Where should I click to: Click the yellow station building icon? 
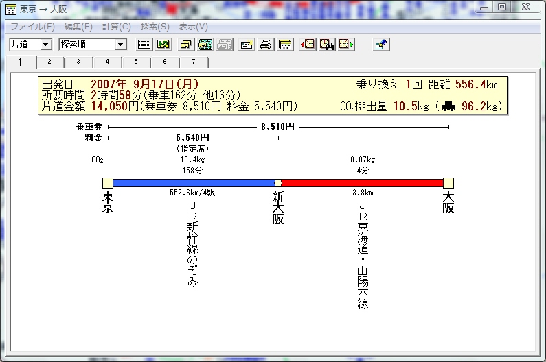pos(286,45)
